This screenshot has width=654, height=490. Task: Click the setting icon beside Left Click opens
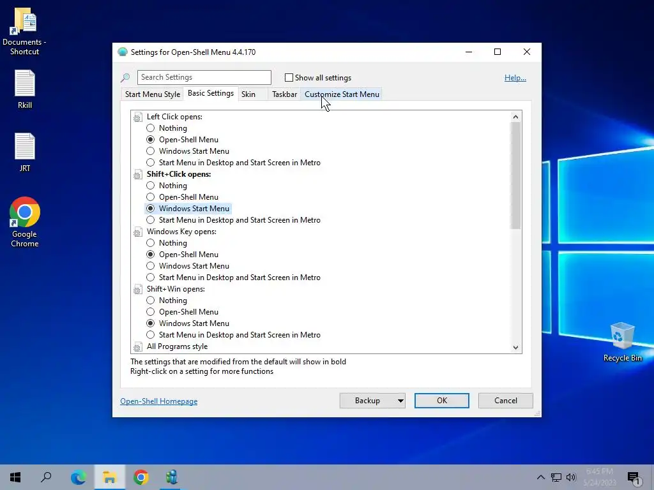(x=138, y=117)
